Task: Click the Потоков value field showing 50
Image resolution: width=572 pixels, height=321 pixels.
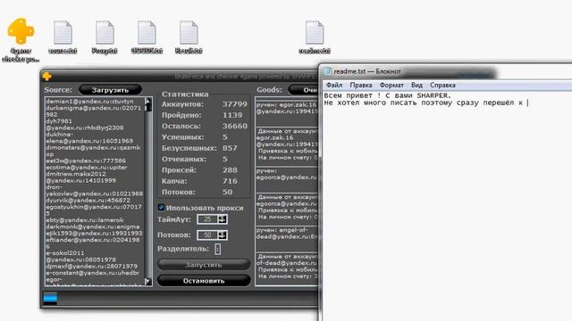Action: click(x=207, y=235)
